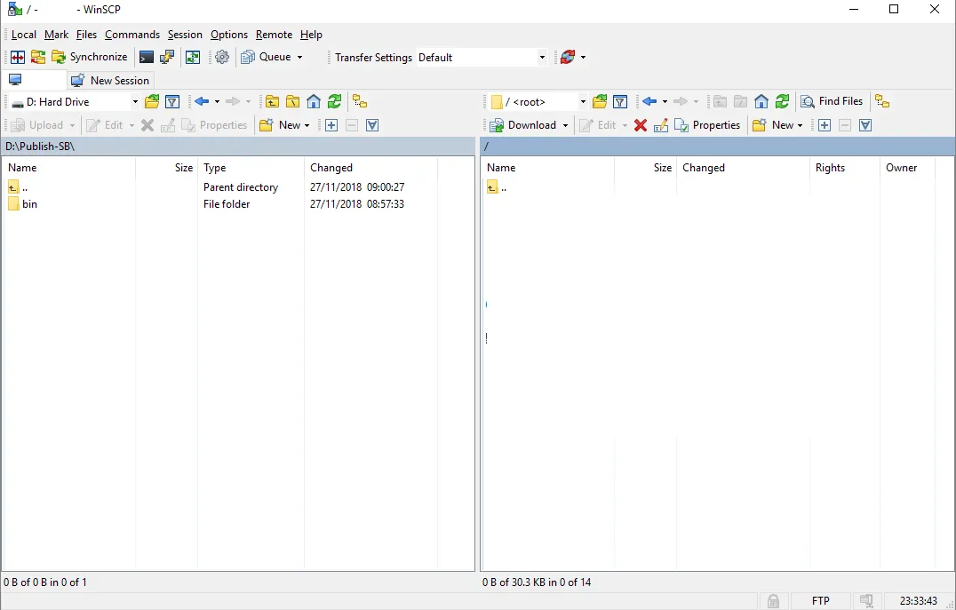Open Preferences gear icon
Image resolution: width=956 pixels, height=610 pixels.
tap(222, 58)
